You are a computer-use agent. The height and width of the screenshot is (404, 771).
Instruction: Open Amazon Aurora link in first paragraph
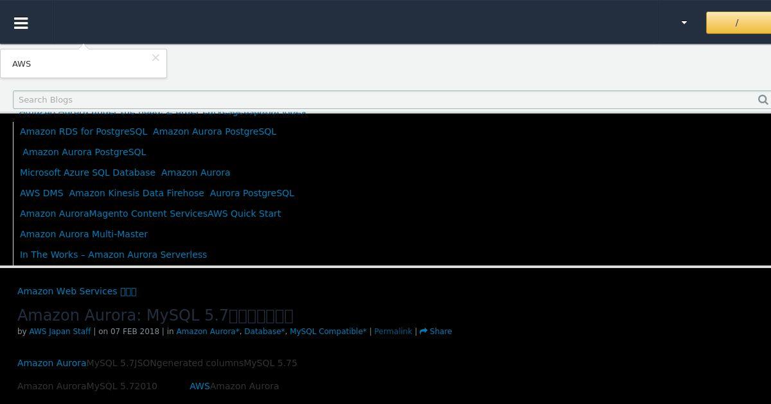(51, 363)
